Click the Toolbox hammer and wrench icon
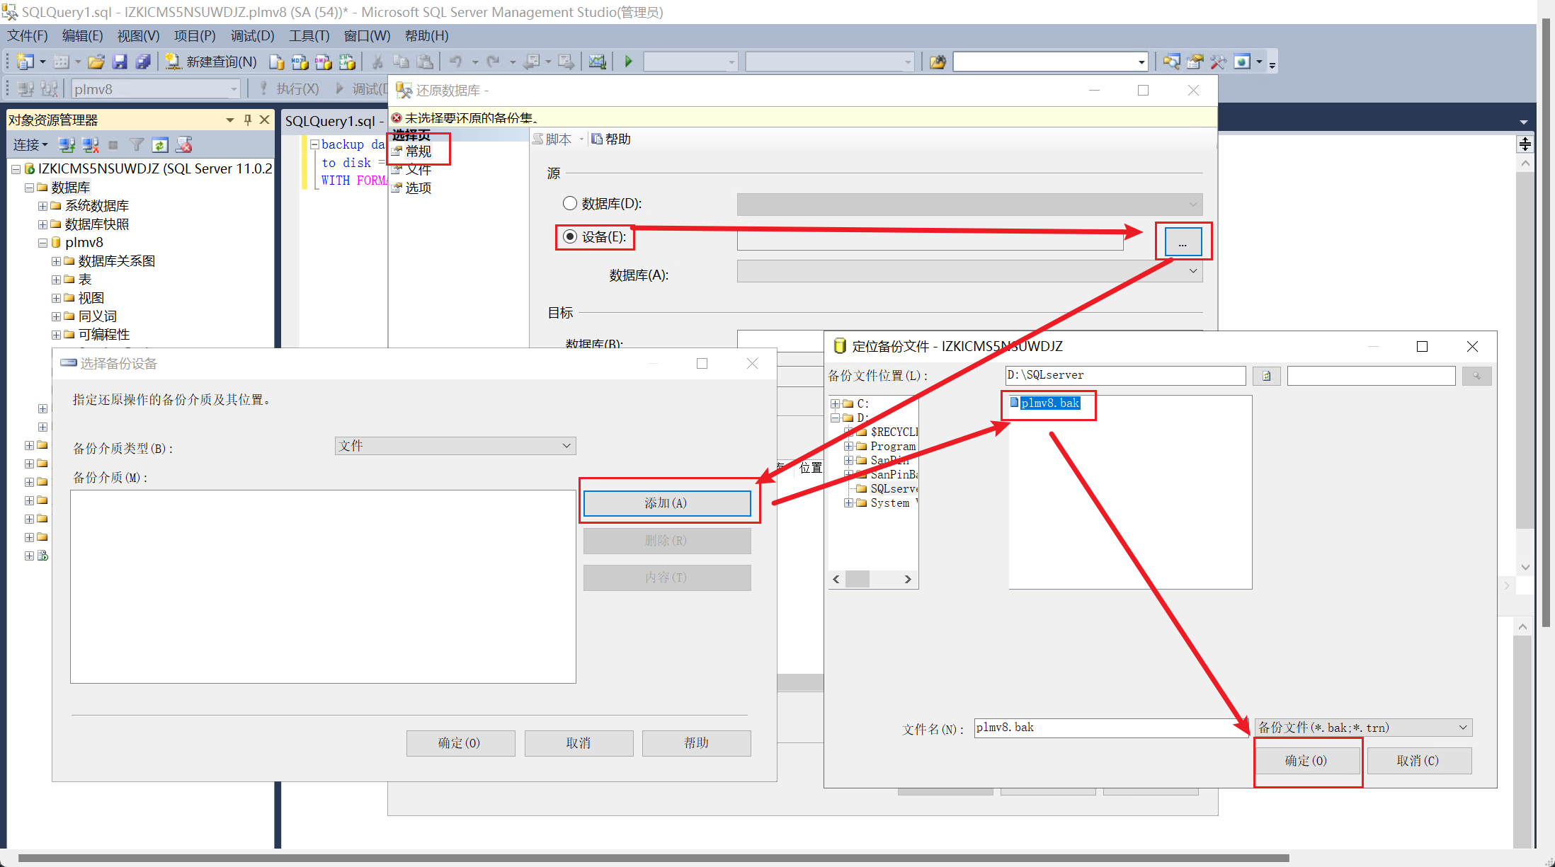 pyautogui.click(x=1218, y=62)
